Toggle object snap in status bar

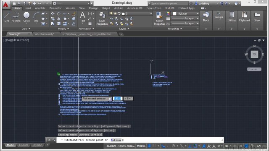pyautogui.click(x=195, y=146)
